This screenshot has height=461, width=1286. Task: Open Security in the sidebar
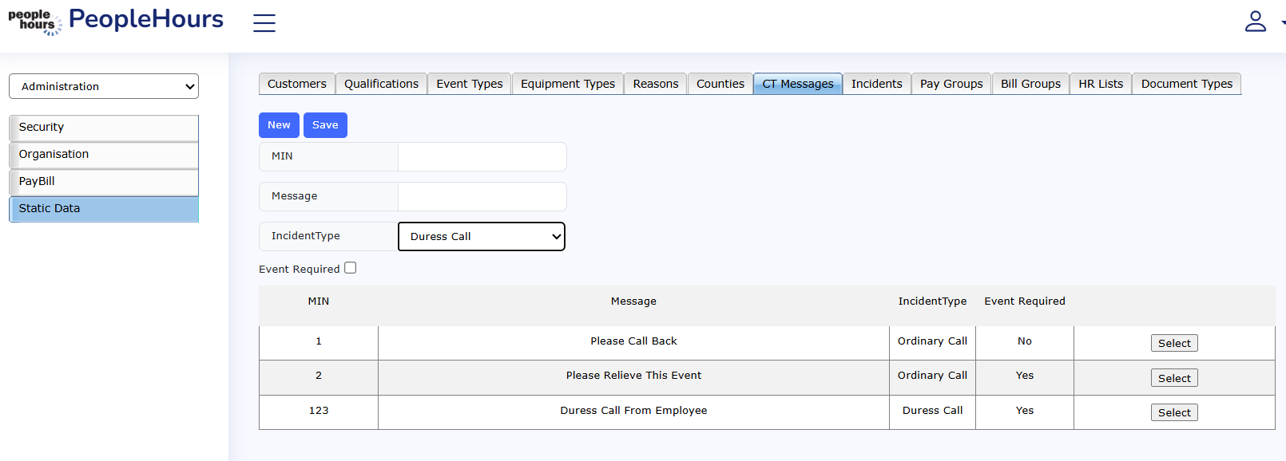tap(104, 128)
